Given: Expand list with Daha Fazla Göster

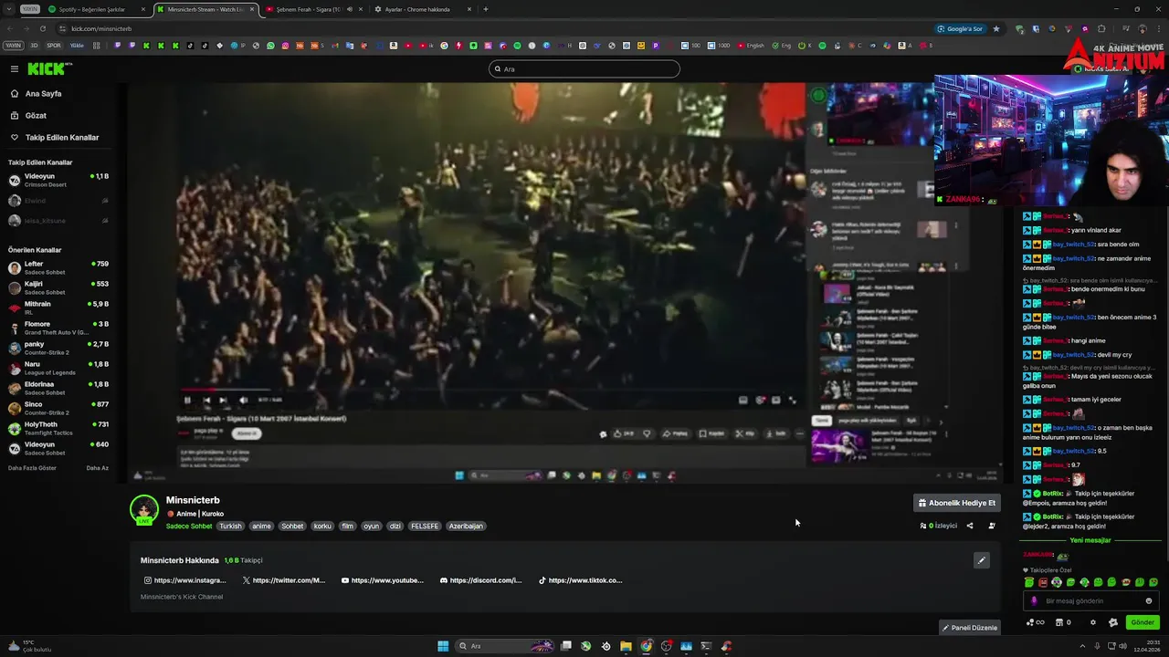Looking at the screenshot, I should pos(32,468).
